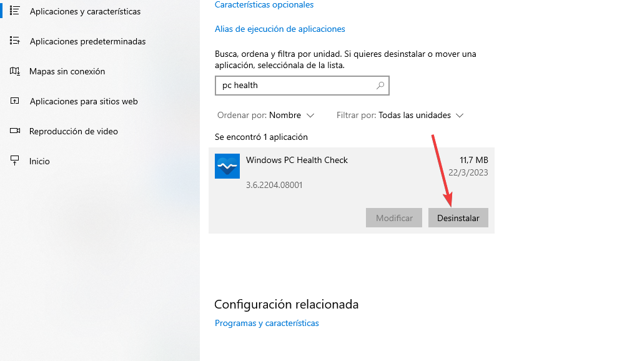This screenshot has width=622, height=361.
Task: Click the Aplicaciones predeterminadas sidebar icon
Action: (15, 41)
